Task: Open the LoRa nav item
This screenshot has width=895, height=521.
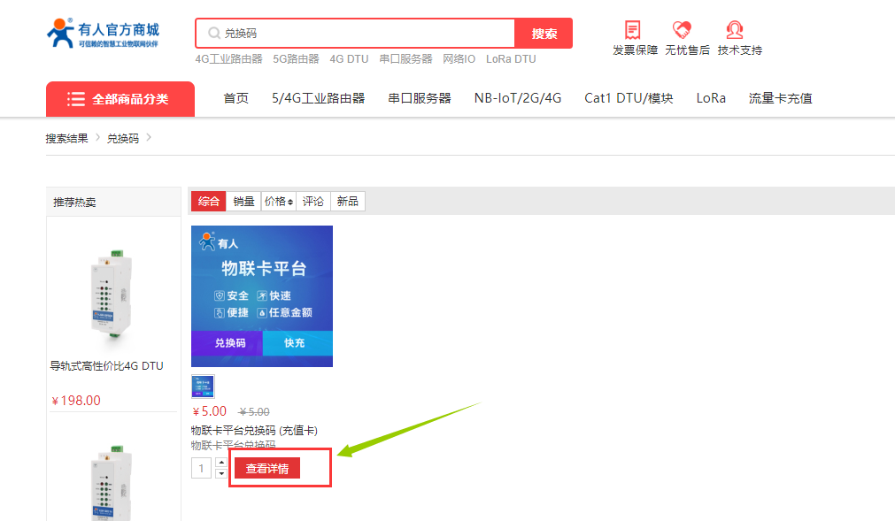Action: [711, 98]
